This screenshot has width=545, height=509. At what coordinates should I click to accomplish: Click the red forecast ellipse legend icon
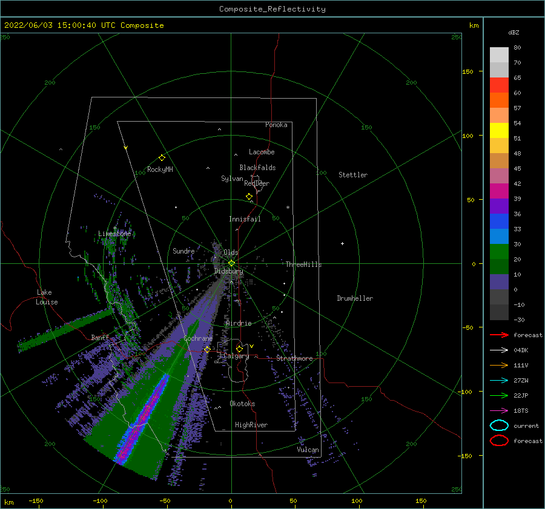click(499, 441)
